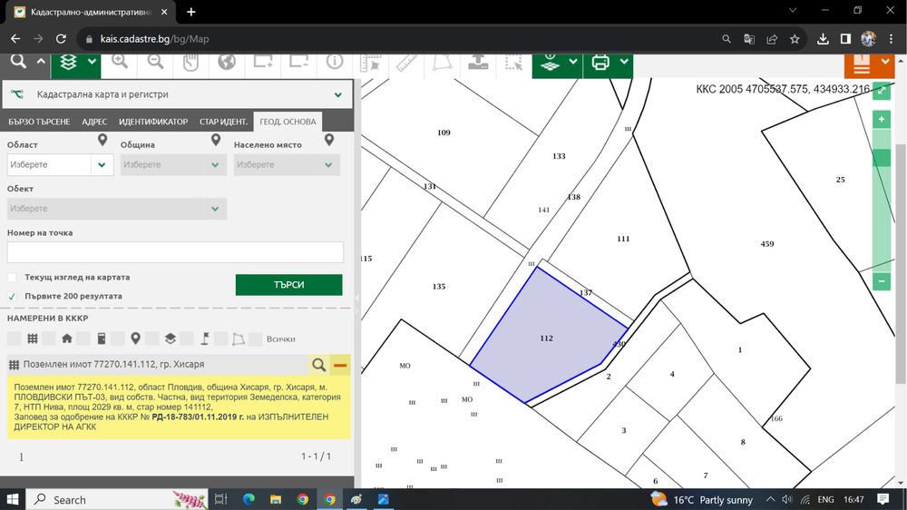Zoom to result using yellow magnifier icon

pos(318,365)
